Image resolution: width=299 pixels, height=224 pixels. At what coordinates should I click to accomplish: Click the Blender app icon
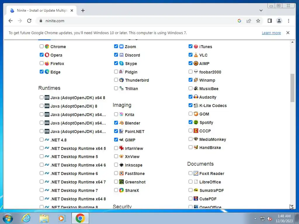(121, 123)
